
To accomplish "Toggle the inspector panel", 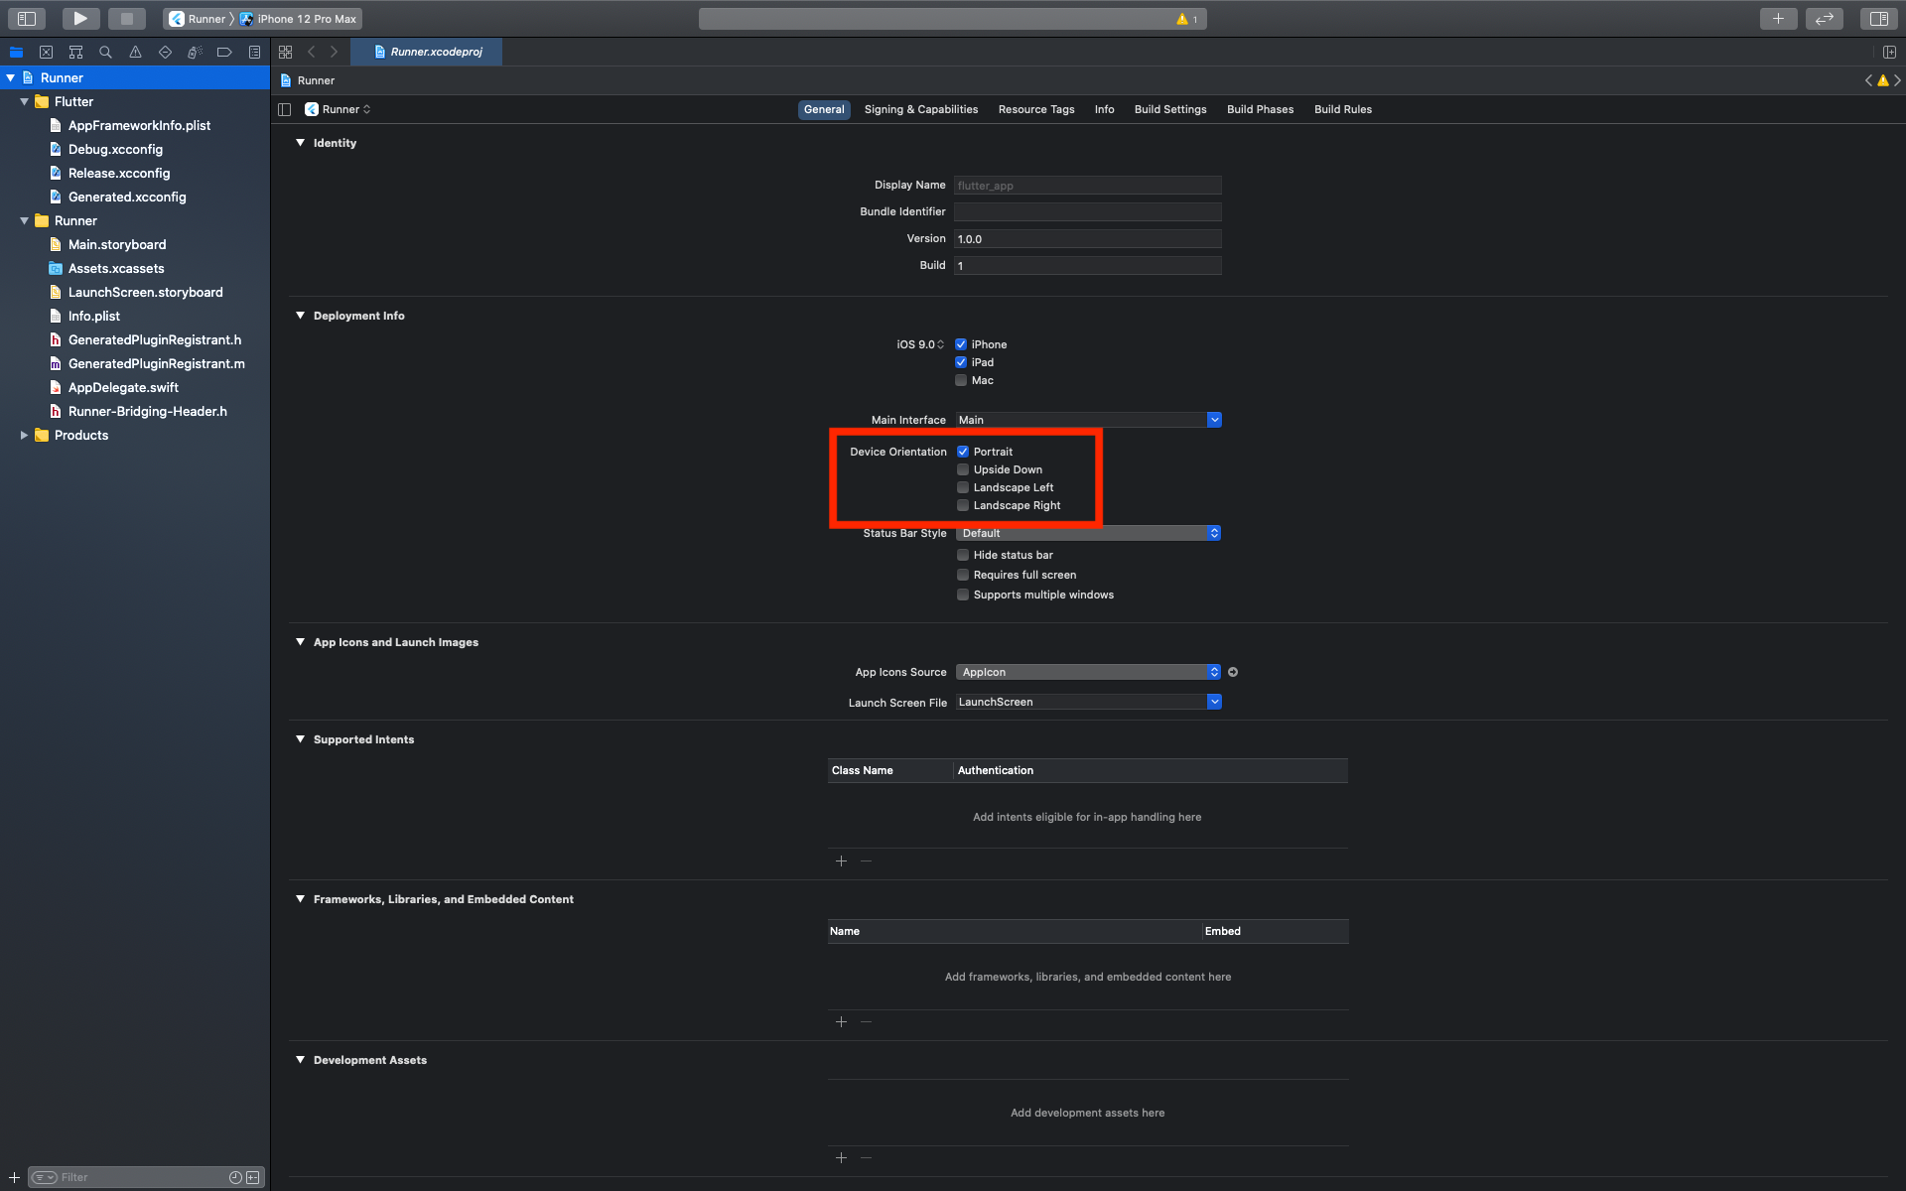I will (1878, 18).
